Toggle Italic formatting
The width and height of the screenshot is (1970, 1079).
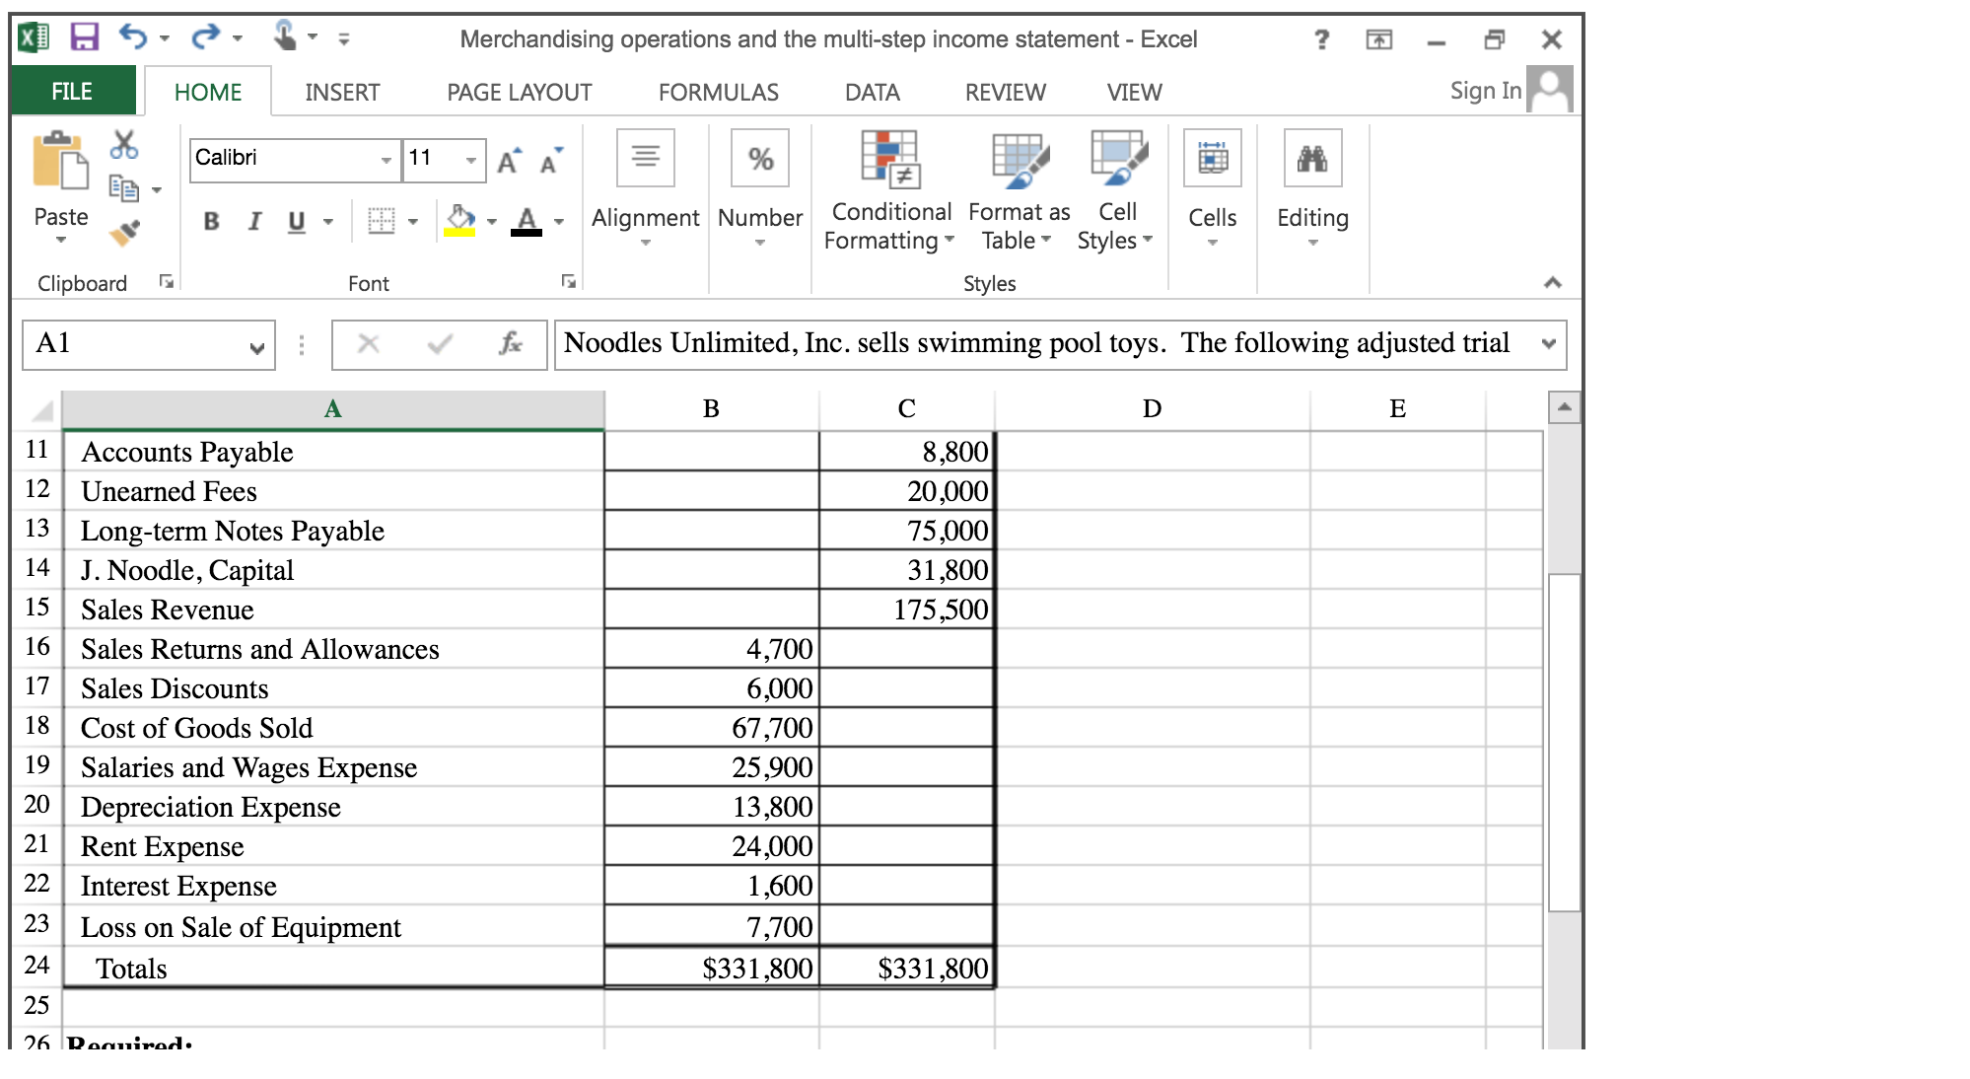(254, 221)
